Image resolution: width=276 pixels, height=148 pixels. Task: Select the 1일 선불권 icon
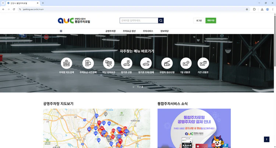click(186, 64)
